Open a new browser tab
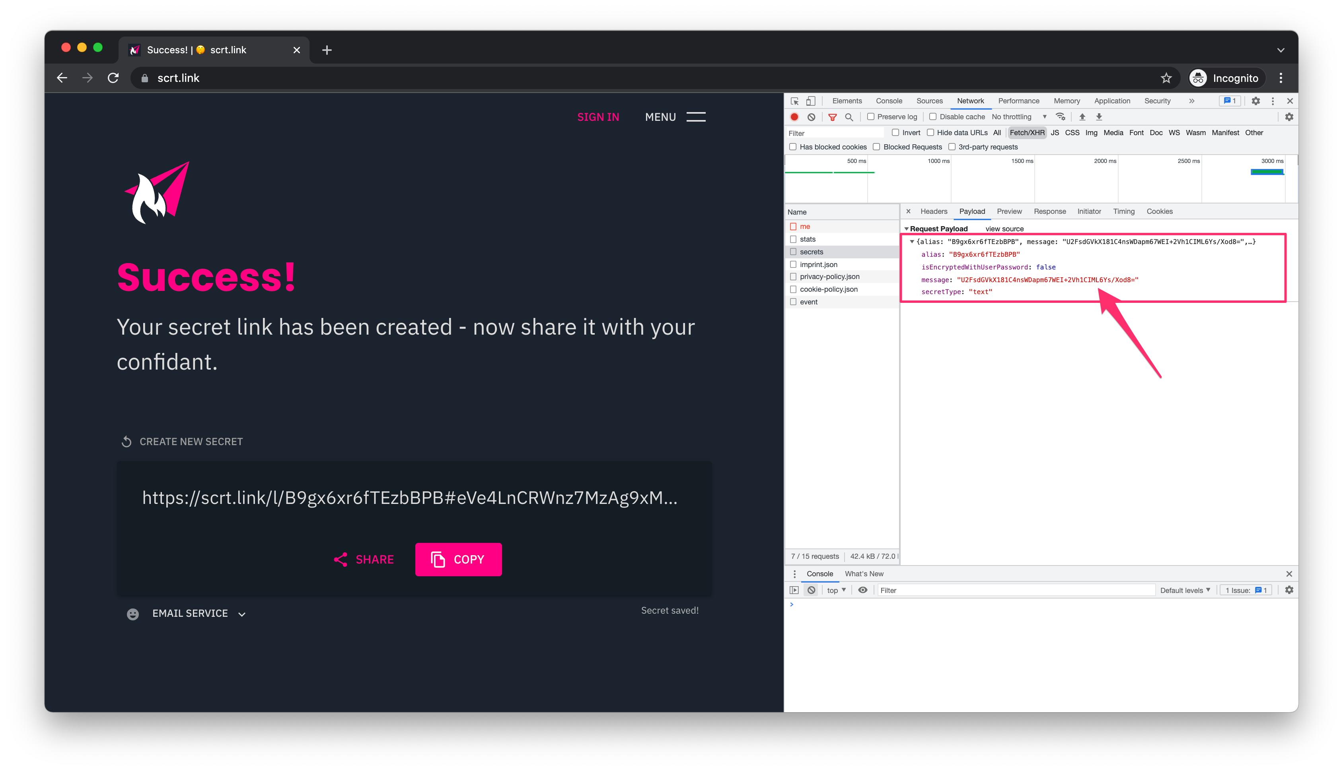Screen dimensions: 1343x771 coord(327,50)
